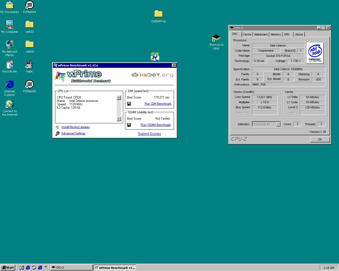The image size is (339, 271).
Task: Click the Instructions field MMX, SSE
Action: pyautogui.click(x=288, y=84)
